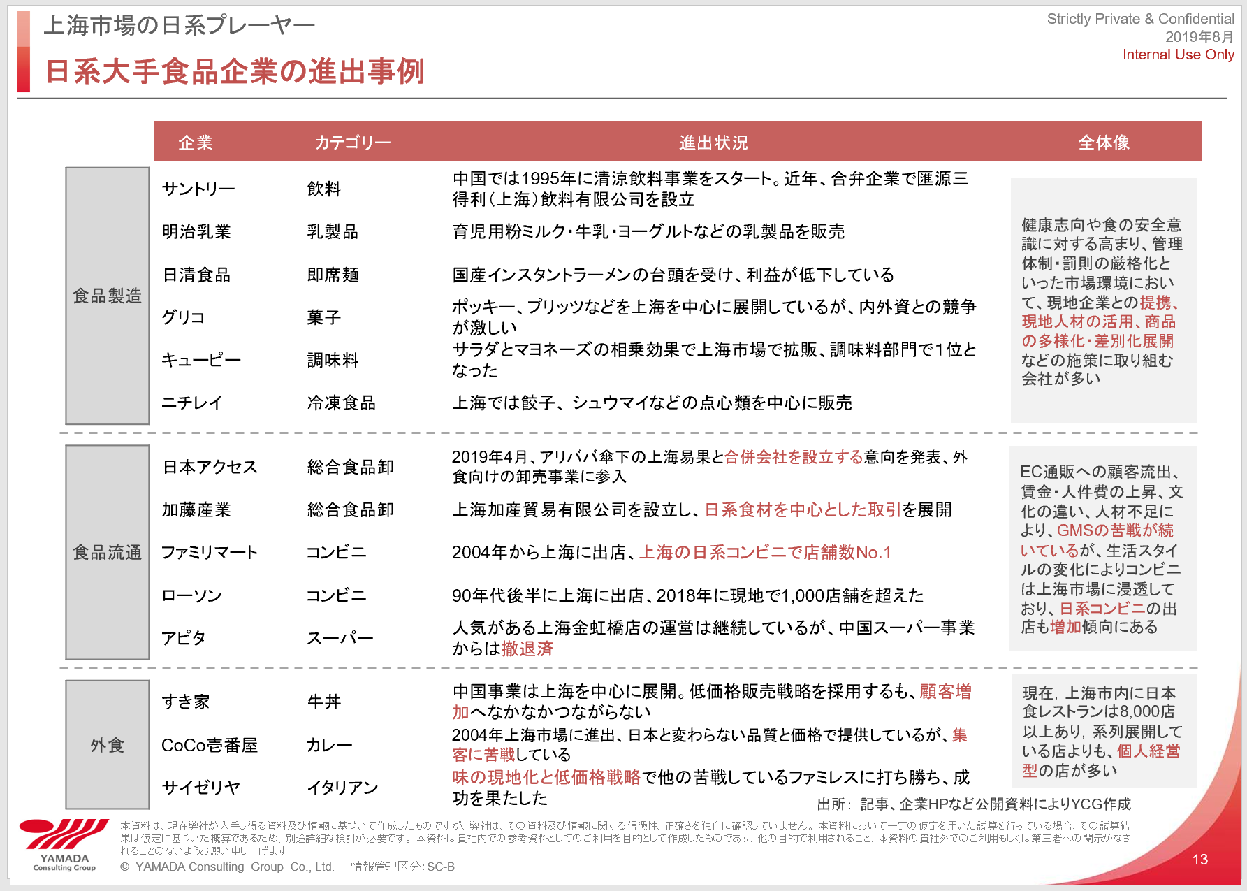Click the グリコ status mentioning ポッキー、プリッツ

pyautogui.click(x=714, y=317)
